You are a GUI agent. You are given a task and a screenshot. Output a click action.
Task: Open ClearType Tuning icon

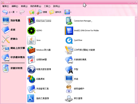[x=31, y=21]
